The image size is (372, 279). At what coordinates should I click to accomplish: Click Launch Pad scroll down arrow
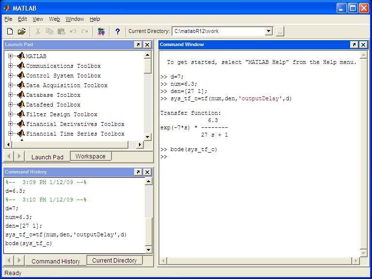point(147,137)
